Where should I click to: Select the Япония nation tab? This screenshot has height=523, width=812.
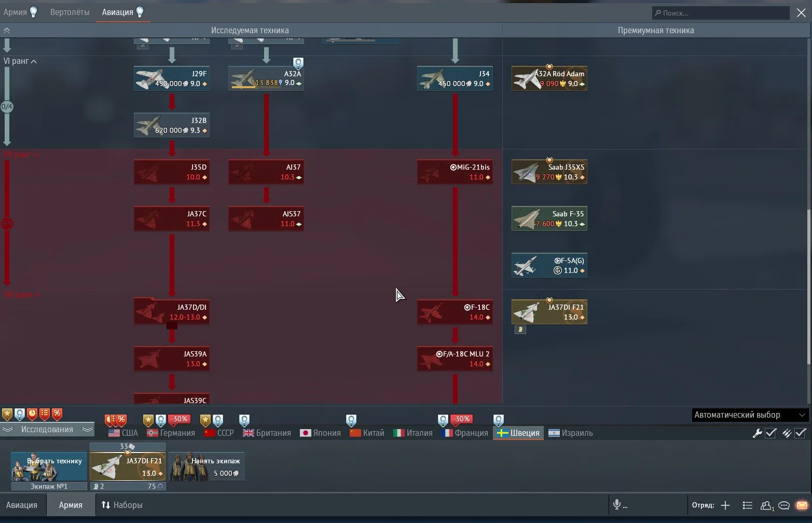tap(321, 433)
